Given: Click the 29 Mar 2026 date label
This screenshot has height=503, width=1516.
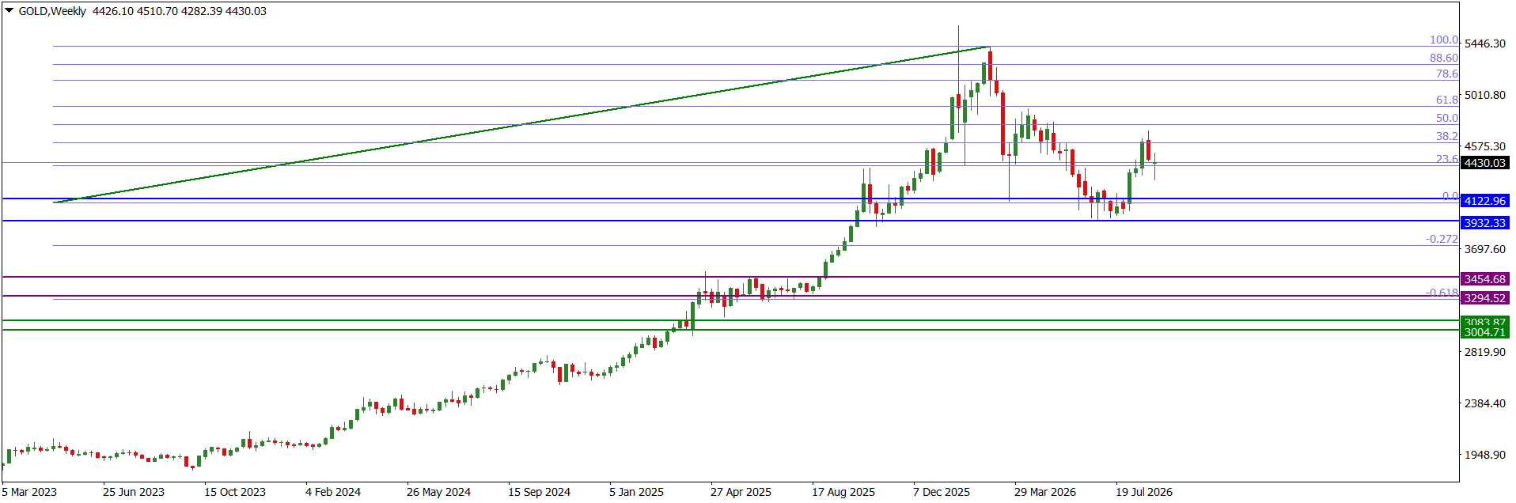Looking at the screenshot, I should pyautogui.click(x=1045, y=492).
